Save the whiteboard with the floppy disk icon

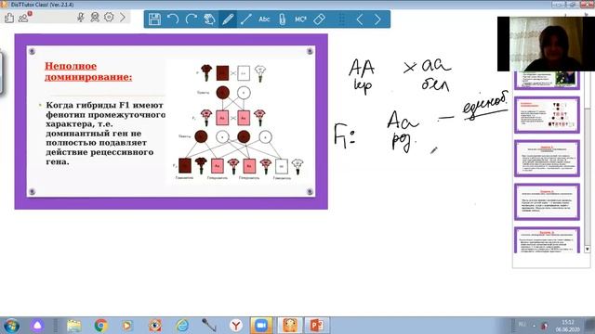(x=154, y=19)
